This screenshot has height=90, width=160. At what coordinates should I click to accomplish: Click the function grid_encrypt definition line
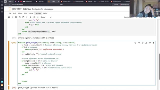click(x=47, y=43)
